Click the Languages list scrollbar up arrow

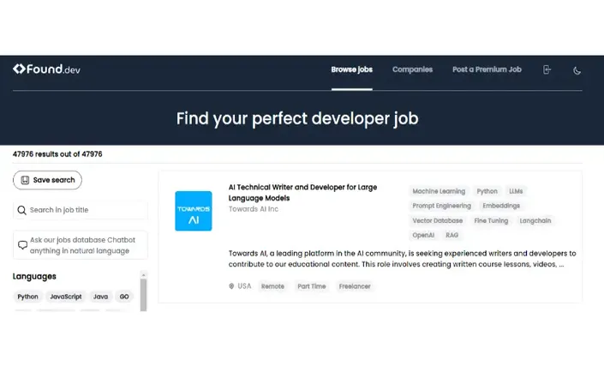[x=143, y=275]
